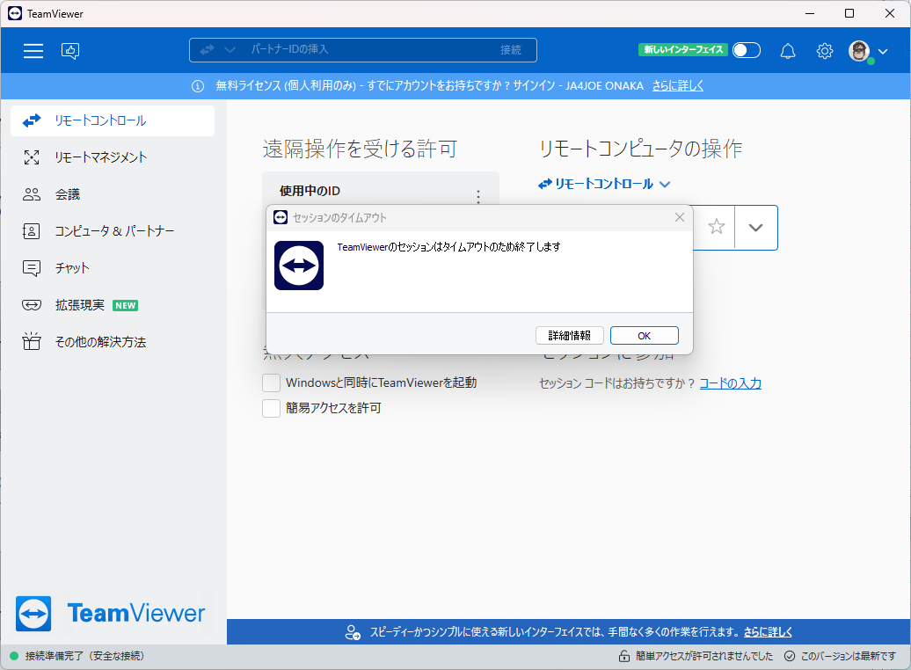The width and height of the screenshot is (911, 670).
Task: Click the gift box icon
Action: click(32, 341)
